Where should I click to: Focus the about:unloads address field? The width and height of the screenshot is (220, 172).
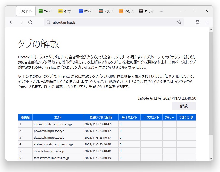click(114, 22)
